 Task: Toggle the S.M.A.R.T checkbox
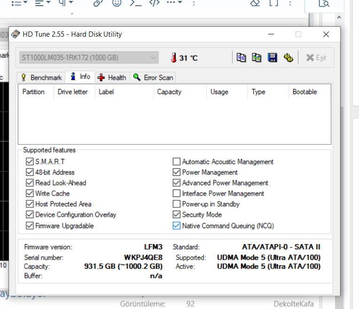30,162
